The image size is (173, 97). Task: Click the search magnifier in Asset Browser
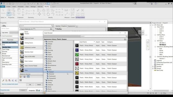126,36
